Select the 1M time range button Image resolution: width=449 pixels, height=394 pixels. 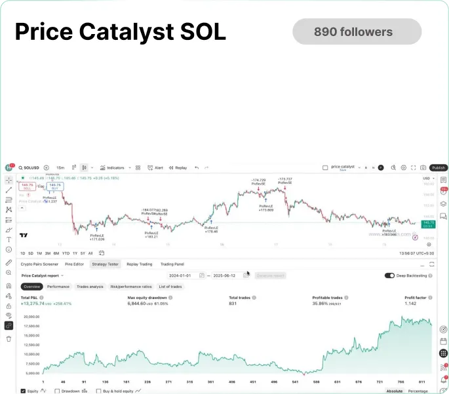pos(39,253)
